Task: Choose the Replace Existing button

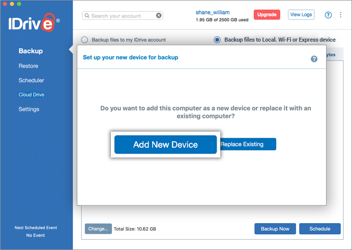Action: click(248, 144)
